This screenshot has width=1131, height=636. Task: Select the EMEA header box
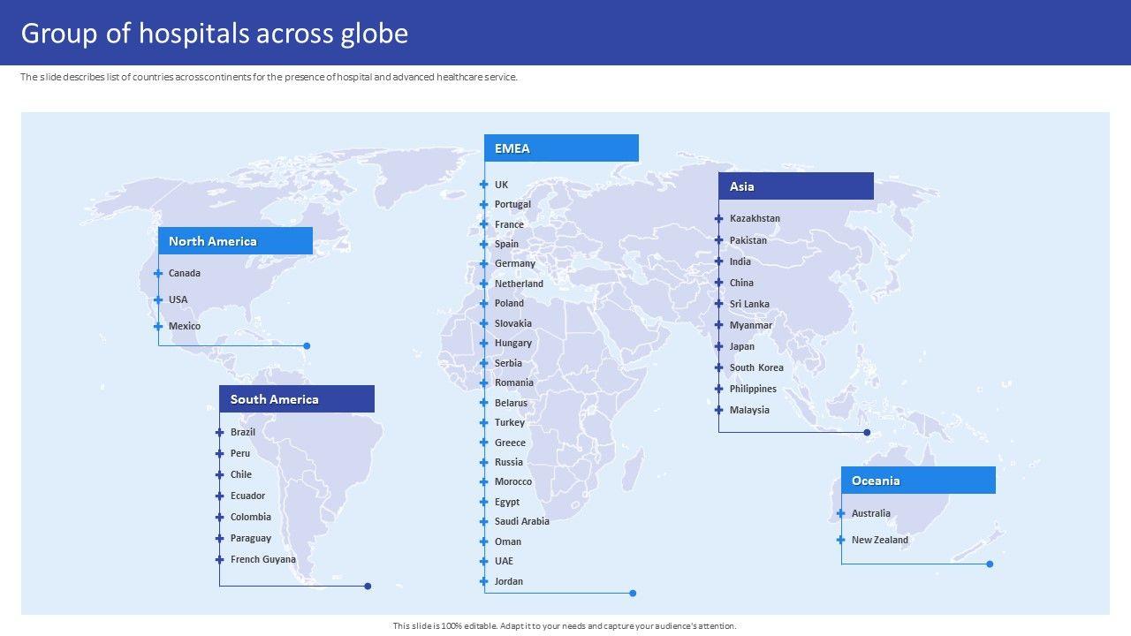click(x=561, y=148)
